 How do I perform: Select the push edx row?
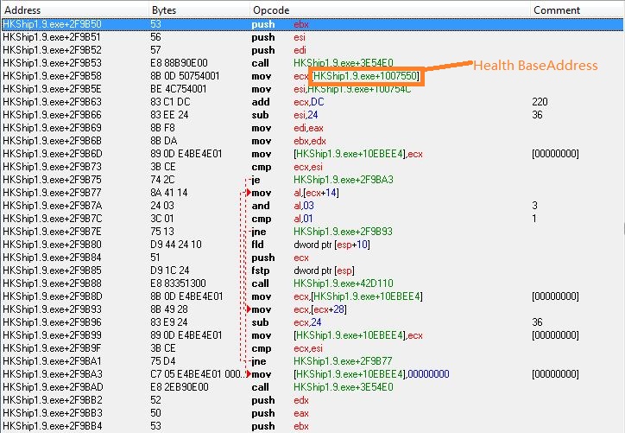click(x=312, y=400)
